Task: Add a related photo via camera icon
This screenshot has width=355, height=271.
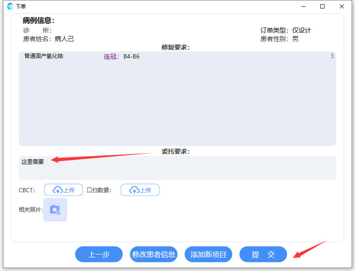Action: (55, 210)
